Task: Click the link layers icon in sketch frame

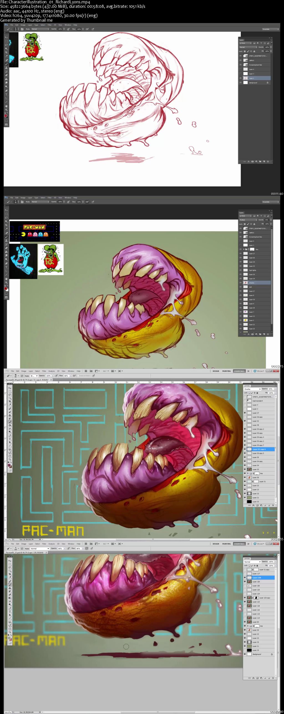Action: (245, 161)
